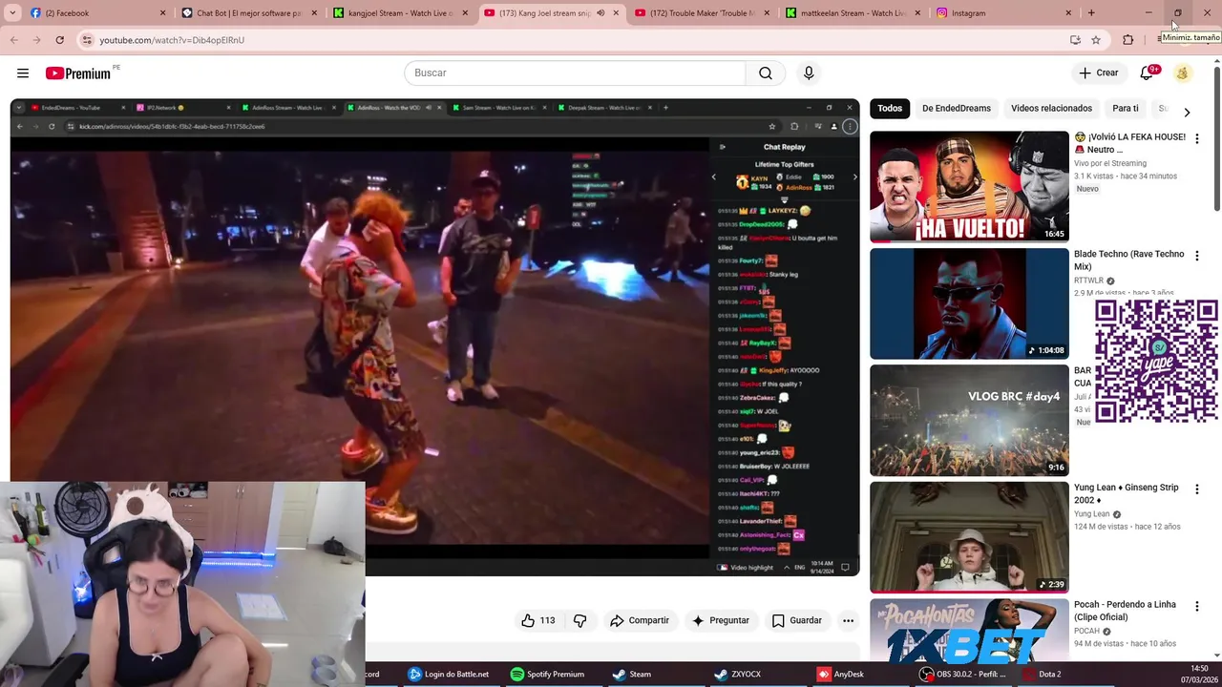Open the more actions ellipsis below video

pos(848,620)
